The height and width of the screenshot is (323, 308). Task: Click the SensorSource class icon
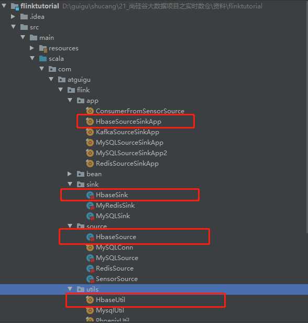(x=90, y=279)
